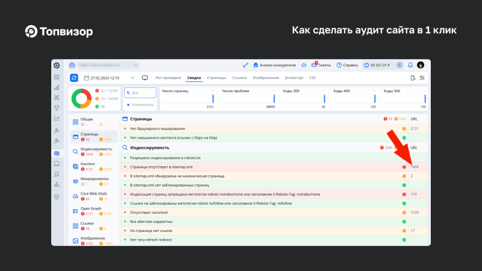Click the briefcase project icon
The height and width of the screenshot is (271, 482).
(72, 65)
